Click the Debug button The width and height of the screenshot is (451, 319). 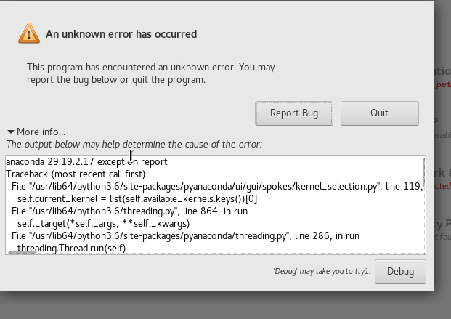pos(400,271)
